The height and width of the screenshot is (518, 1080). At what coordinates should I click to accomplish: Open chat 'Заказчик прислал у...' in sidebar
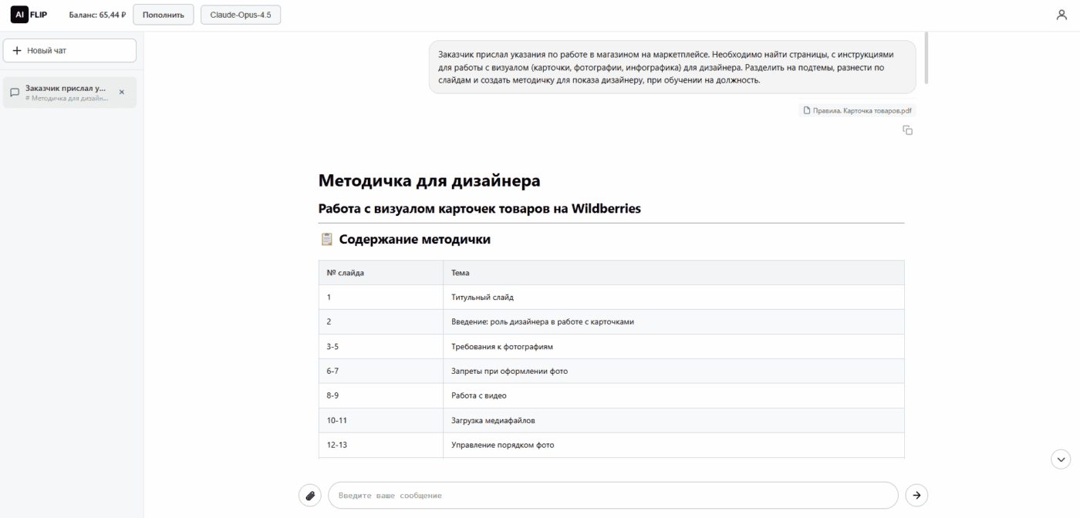69,92
